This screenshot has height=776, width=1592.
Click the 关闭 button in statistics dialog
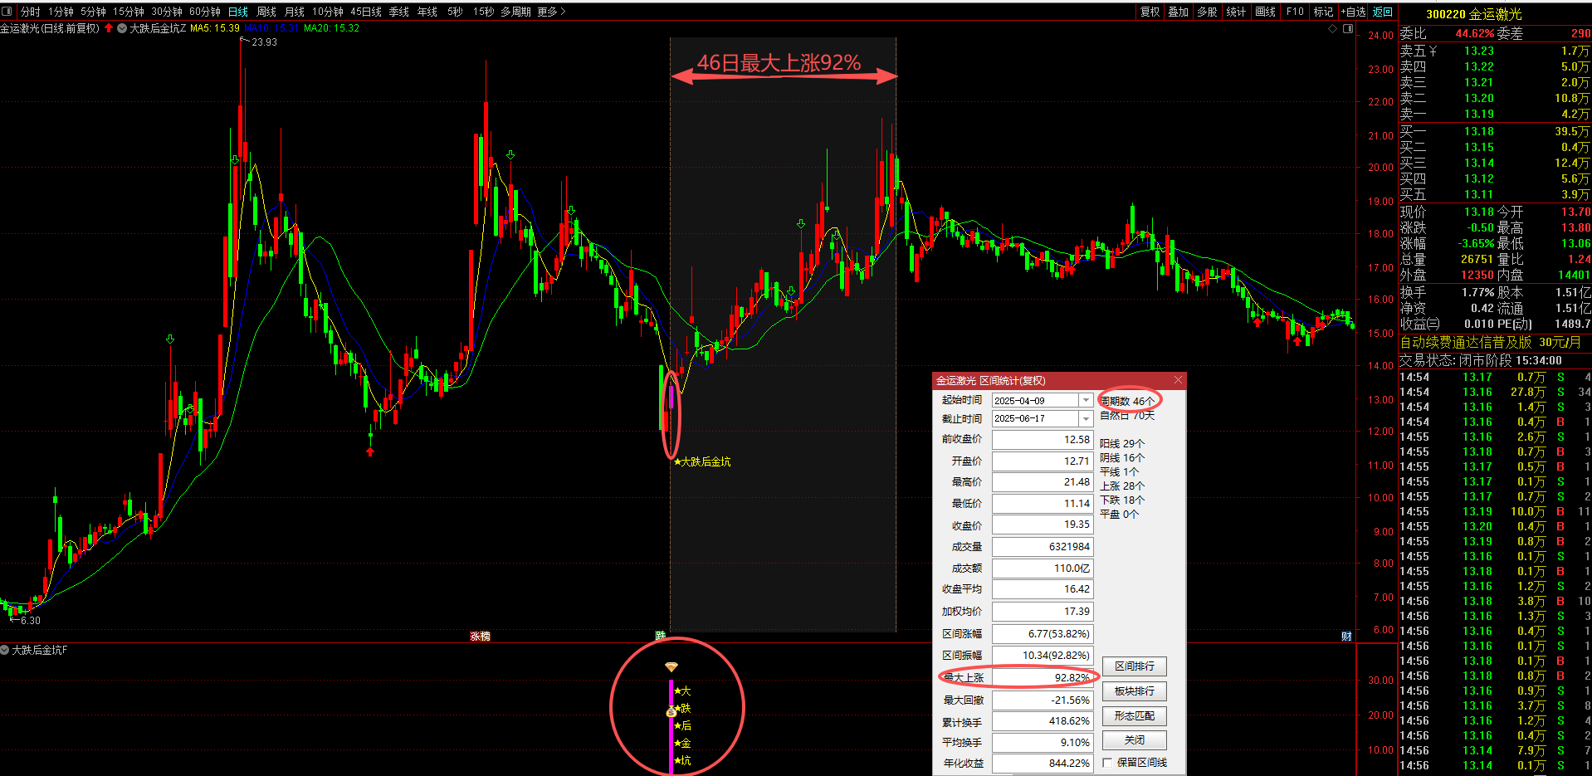(x=1135, y=739)
